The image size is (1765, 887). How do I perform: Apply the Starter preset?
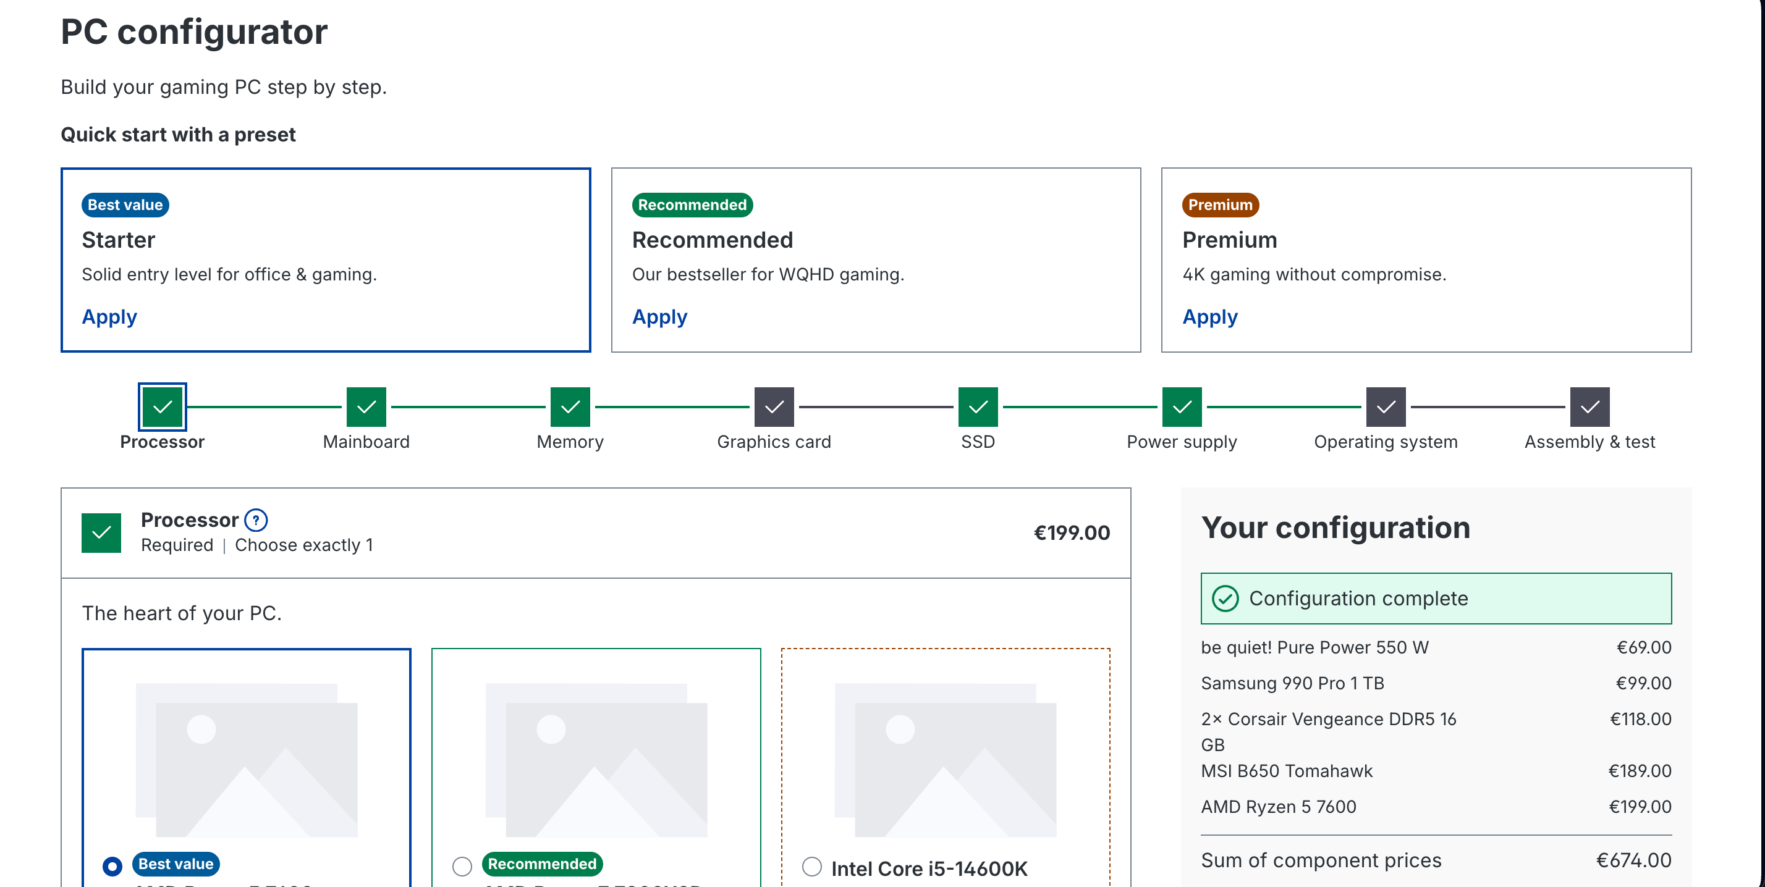[x=109, y=316]
